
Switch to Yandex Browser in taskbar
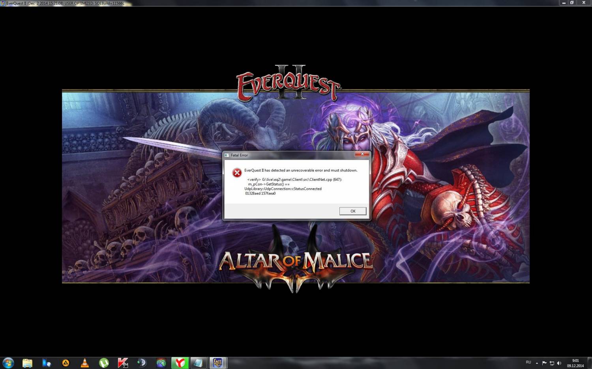[180, 363]
